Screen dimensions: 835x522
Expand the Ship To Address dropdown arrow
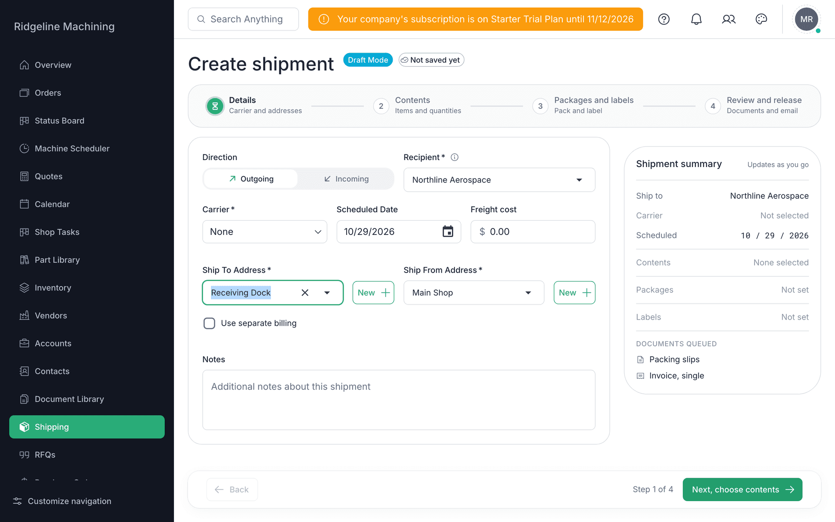327,293
